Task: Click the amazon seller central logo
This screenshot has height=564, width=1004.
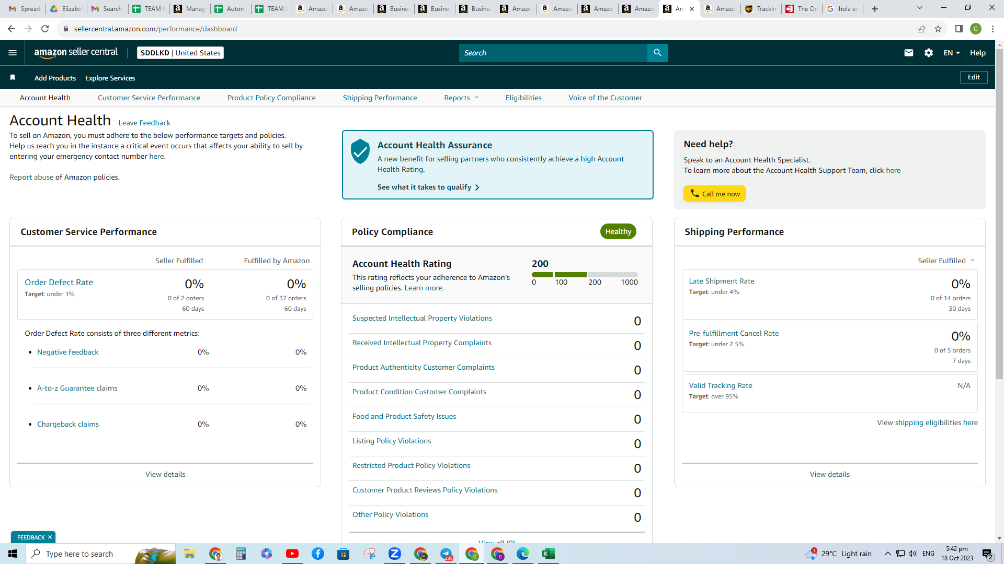Action: 76,52
